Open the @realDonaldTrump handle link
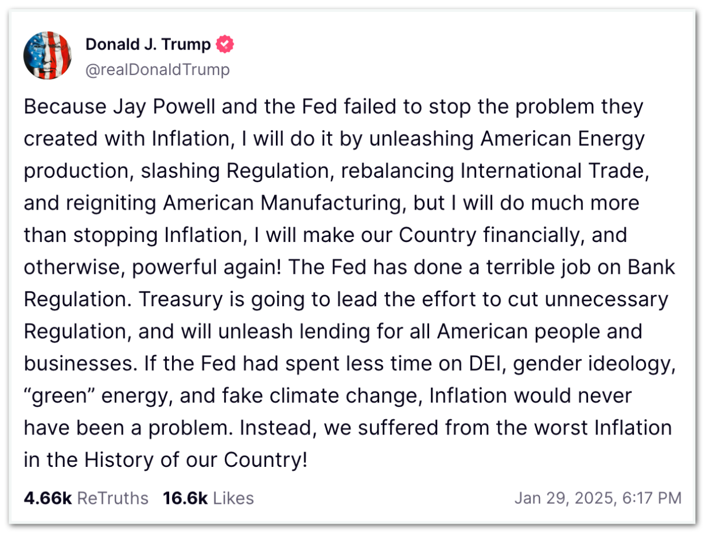The height and width of the screenshot is (535, 705). click(x=157, y=69)
